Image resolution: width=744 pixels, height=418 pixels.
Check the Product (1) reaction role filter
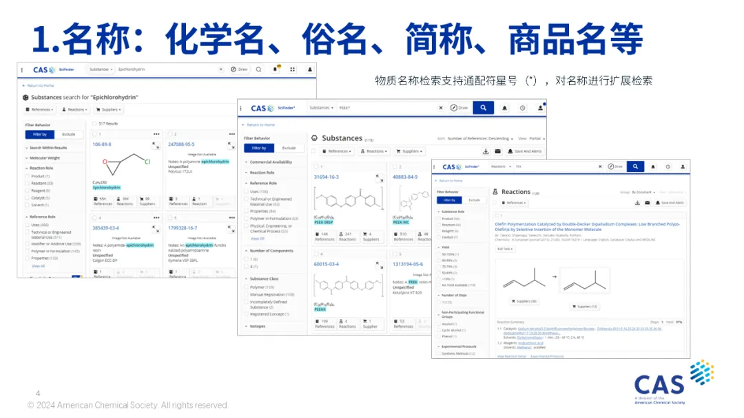point(28,176)
